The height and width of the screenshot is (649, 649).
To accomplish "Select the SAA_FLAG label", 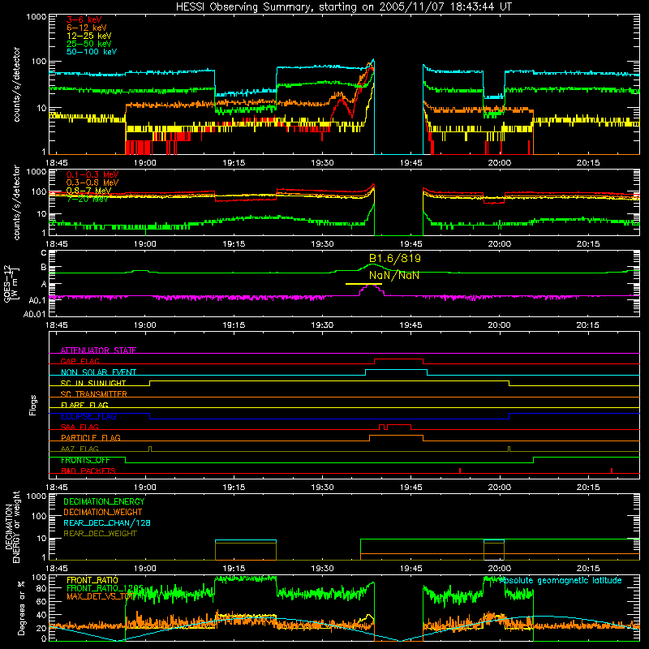I will [80, 427].
